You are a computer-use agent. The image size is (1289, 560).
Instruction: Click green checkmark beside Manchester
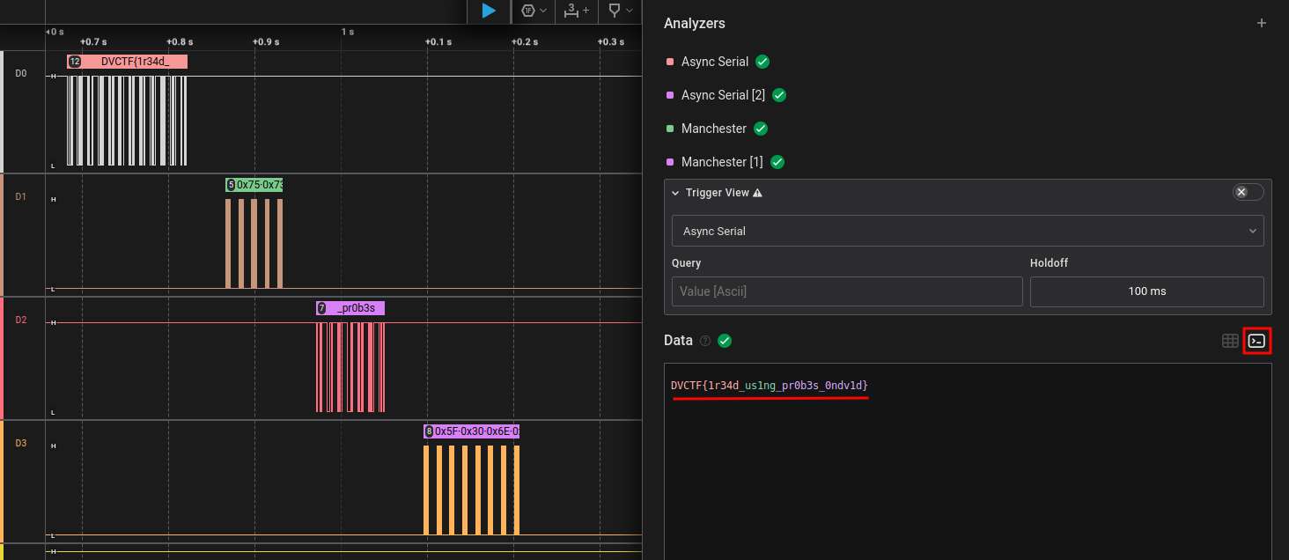click(761, 129)
